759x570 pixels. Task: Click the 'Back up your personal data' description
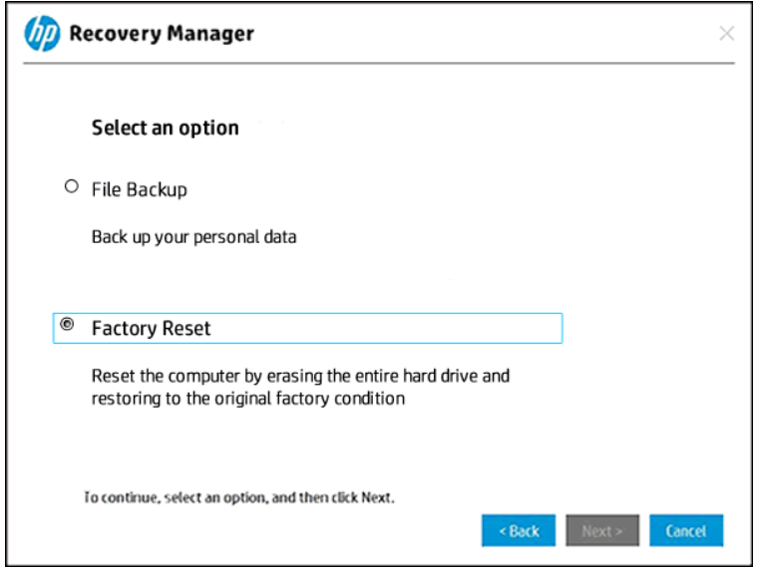(193, 237)
